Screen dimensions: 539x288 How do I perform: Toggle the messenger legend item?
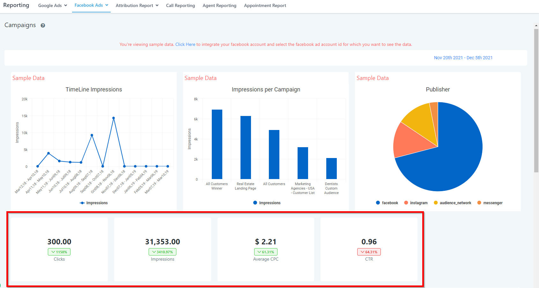[490, 203]
